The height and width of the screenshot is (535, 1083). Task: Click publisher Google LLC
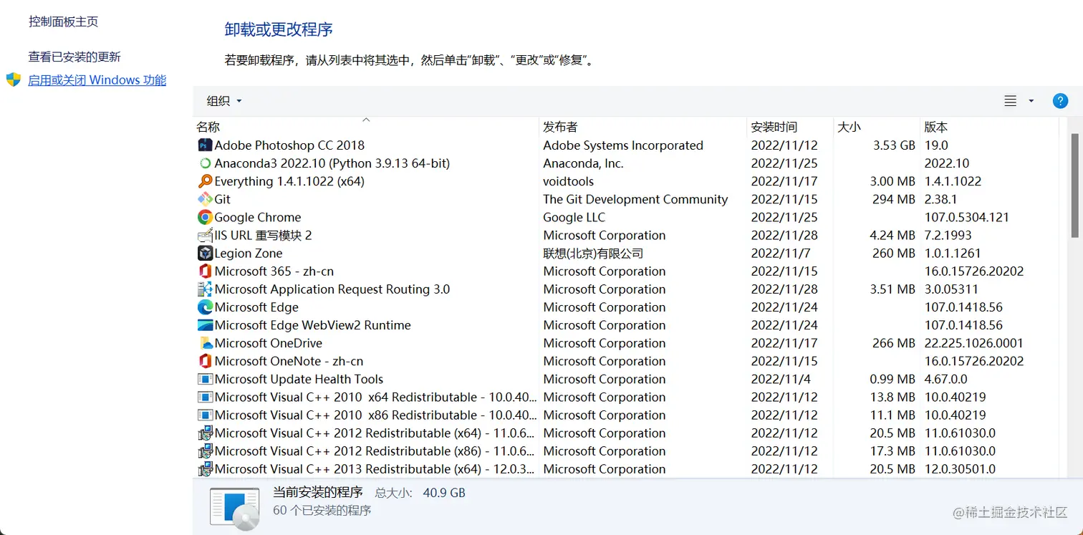574,217
